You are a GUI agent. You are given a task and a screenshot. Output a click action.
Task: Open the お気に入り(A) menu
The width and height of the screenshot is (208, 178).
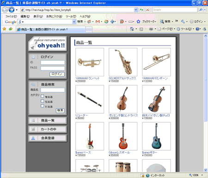tap(54, 16)
